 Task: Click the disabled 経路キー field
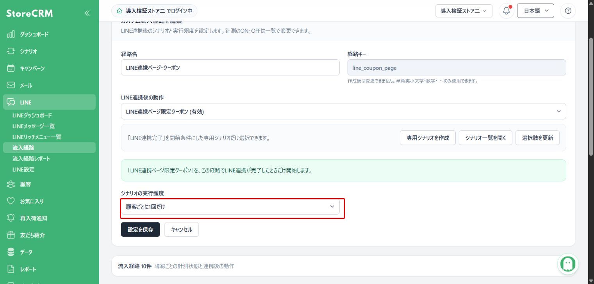point(457,67)
